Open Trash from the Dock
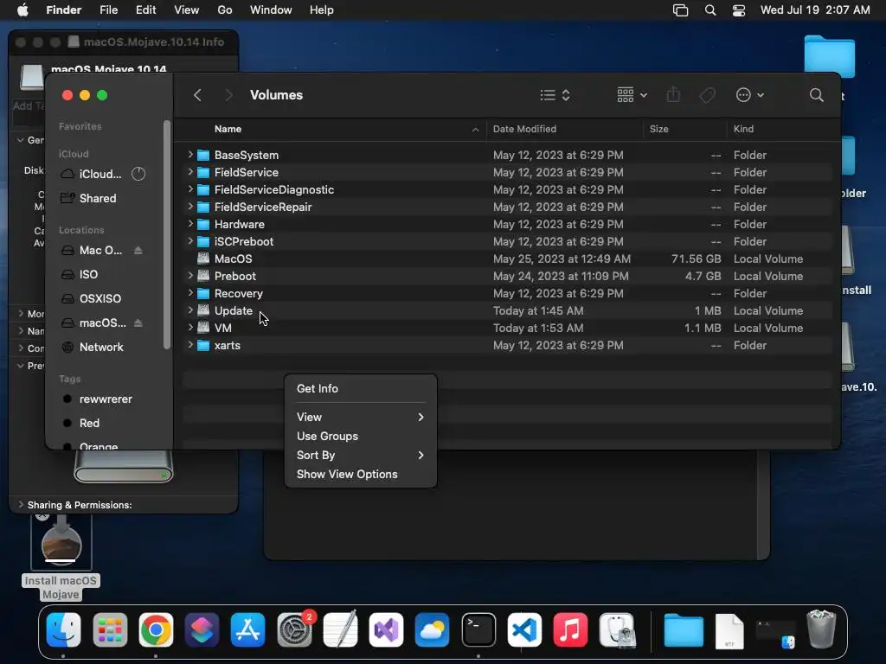Image resolution: width=886 pixels, height=664 pixels. point(821,629)
